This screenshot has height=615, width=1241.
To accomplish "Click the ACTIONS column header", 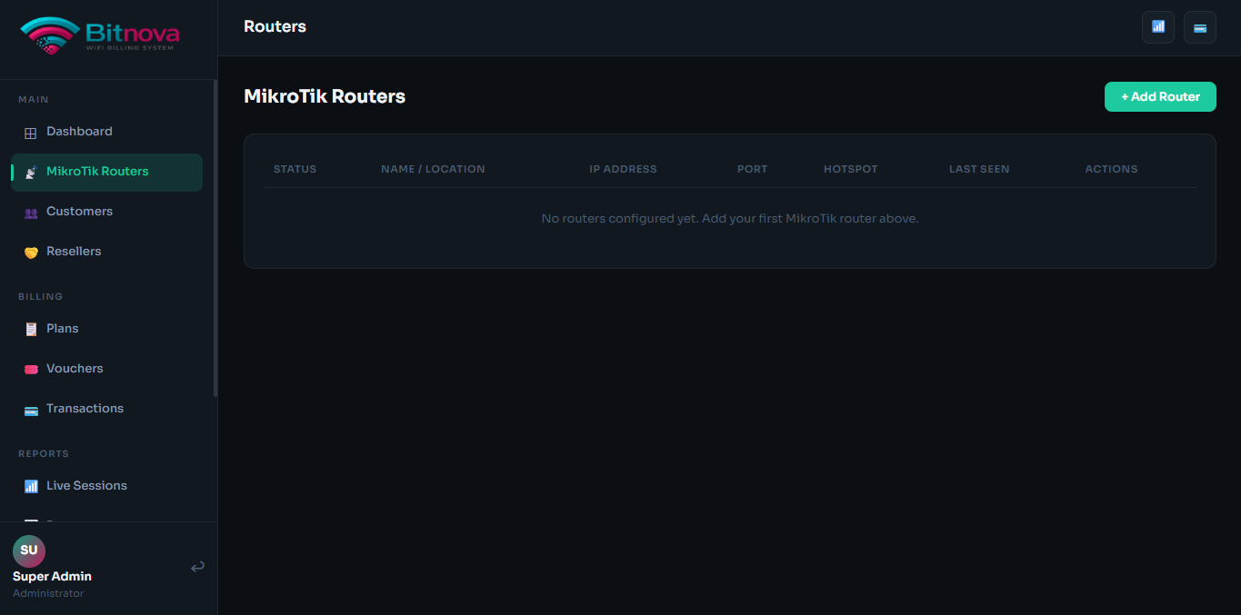I will (x=1111, y=169).
